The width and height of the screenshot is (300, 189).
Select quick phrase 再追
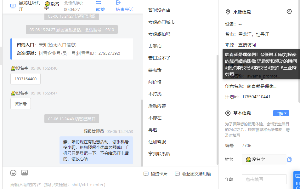[x=152, y=130]
